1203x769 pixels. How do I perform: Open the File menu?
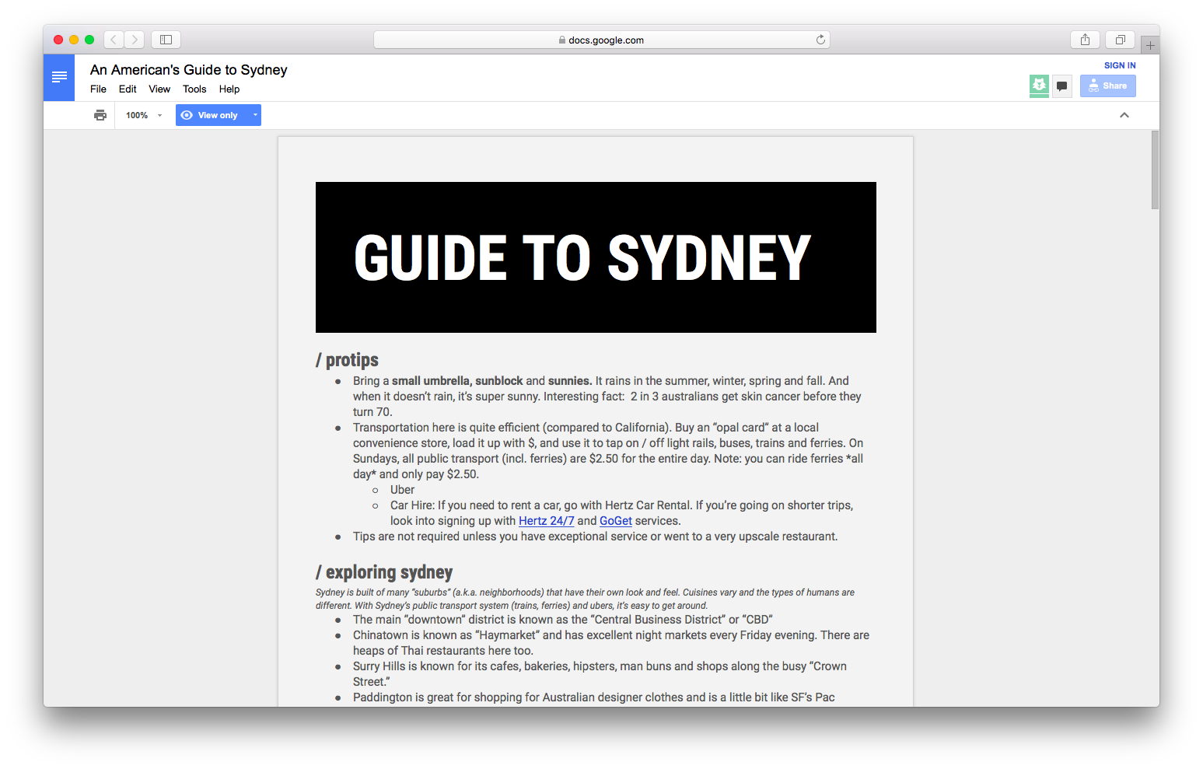[x=98, y=89]
